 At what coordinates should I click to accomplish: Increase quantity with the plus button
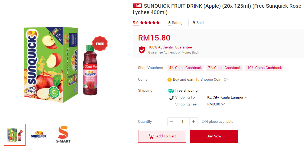pos(194,122)
